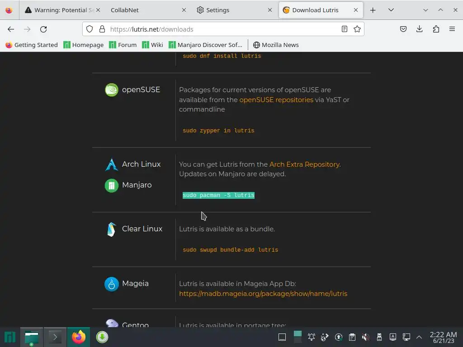Click the Clear Linux logo icon
This screenshot has height=347, width=463.
pos(112,229)
